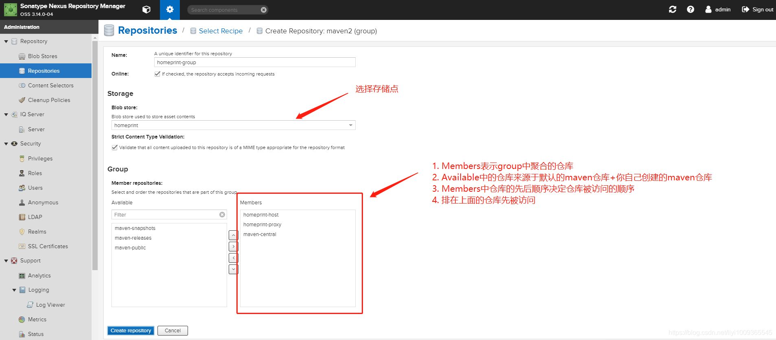Screen dimensions: 776x340
Task: Click the Cancel button
Action: coord(173,331)
